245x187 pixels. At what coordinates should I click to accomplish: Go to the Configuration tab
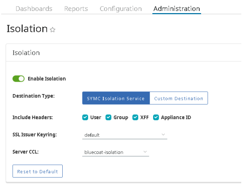point(120,9)
